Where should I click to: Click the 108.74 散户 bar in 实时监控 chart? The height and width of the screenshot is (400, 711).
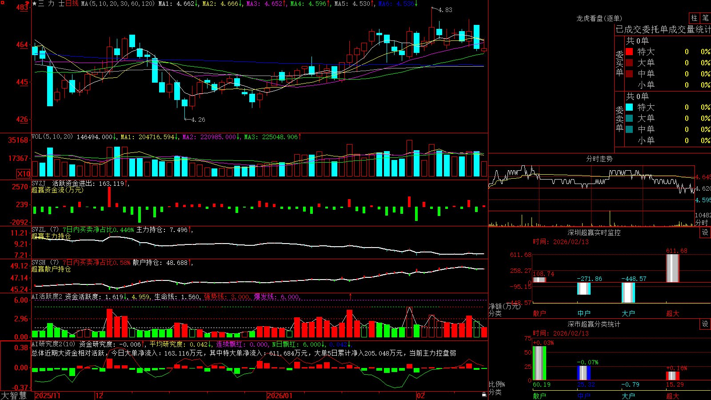coord(539,280)
